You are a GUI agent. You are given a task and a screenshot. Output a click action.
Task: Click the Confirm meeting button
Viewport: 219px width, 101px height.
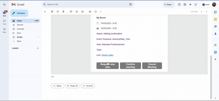[131, 66]
